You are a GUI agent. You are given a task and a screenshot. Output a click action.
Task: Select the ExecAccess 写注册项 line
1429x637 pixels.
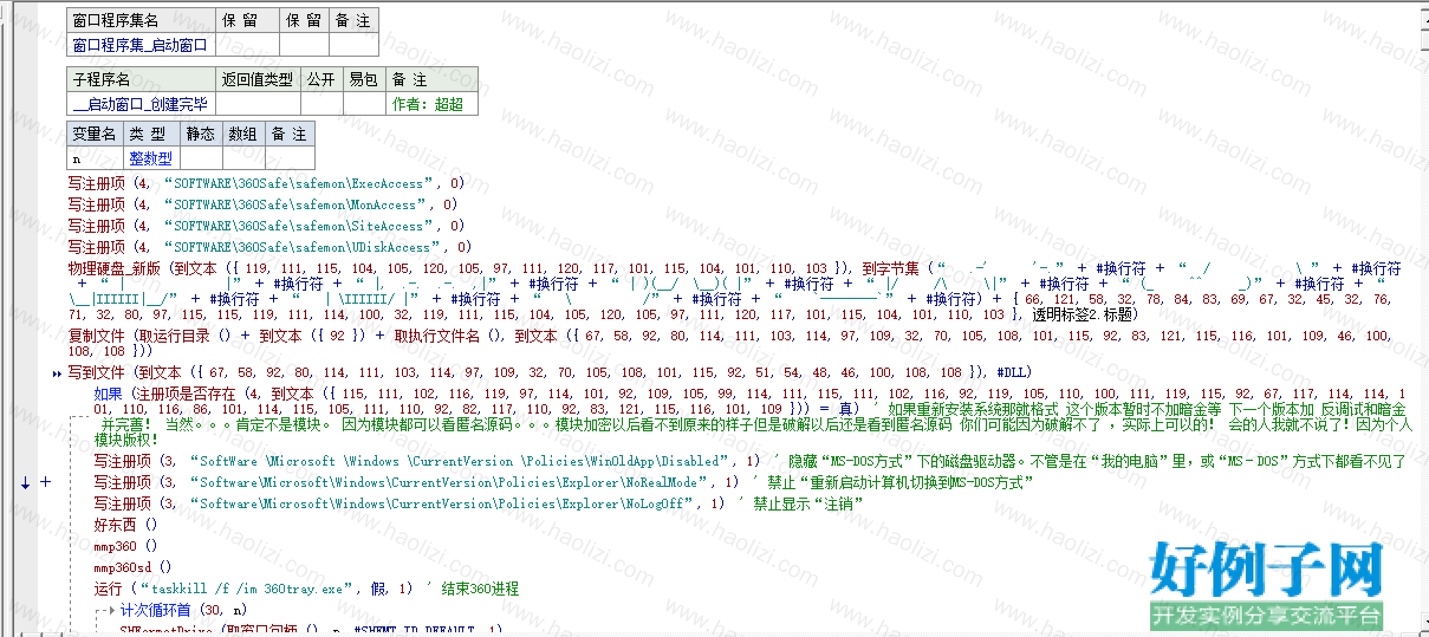click(x=266, y=183)
